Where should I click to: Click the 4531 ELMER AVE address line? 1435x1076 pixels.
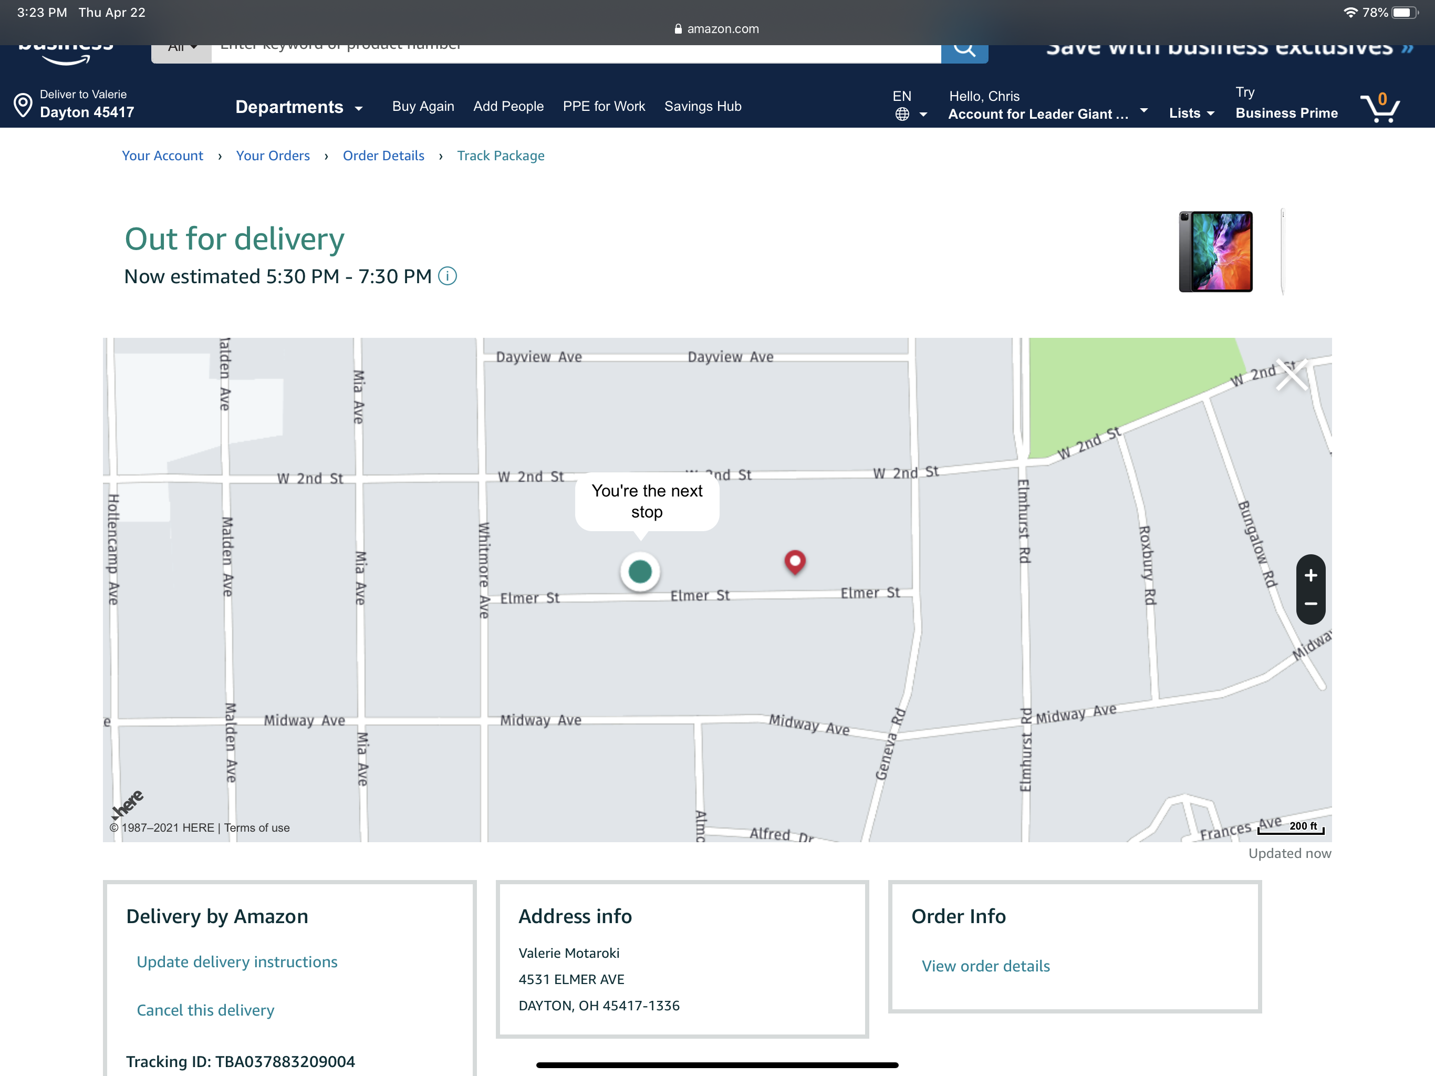tap(571, 979)
